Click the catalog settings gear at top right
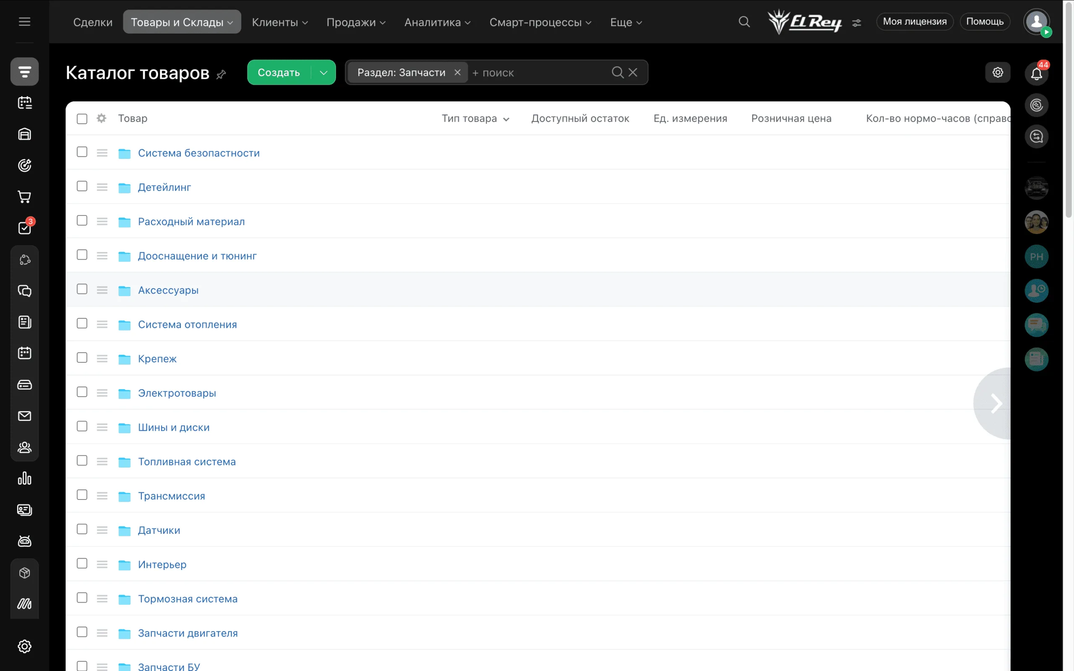Screen dimensions: 1074x671 pyautogui.click(x=998, y=72)
